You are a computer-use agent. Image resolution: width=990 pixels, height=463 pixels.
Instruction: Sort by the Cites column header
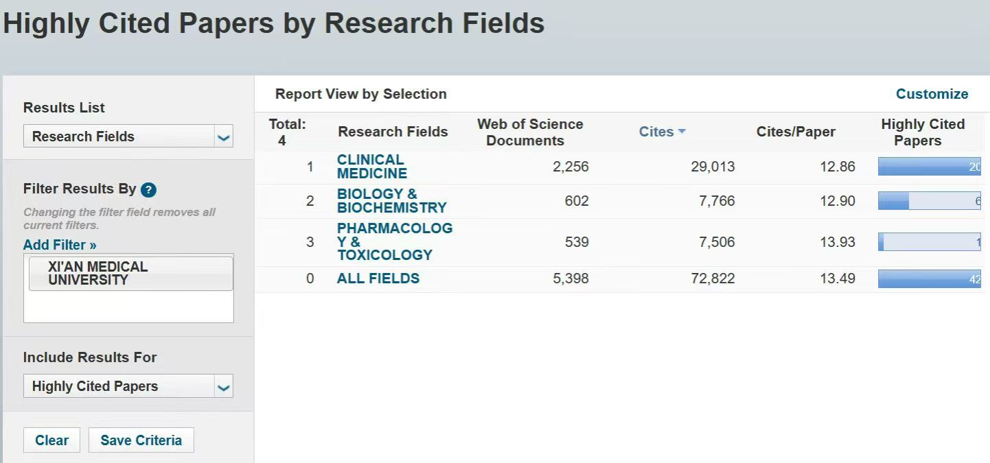[x=656, y=132]
